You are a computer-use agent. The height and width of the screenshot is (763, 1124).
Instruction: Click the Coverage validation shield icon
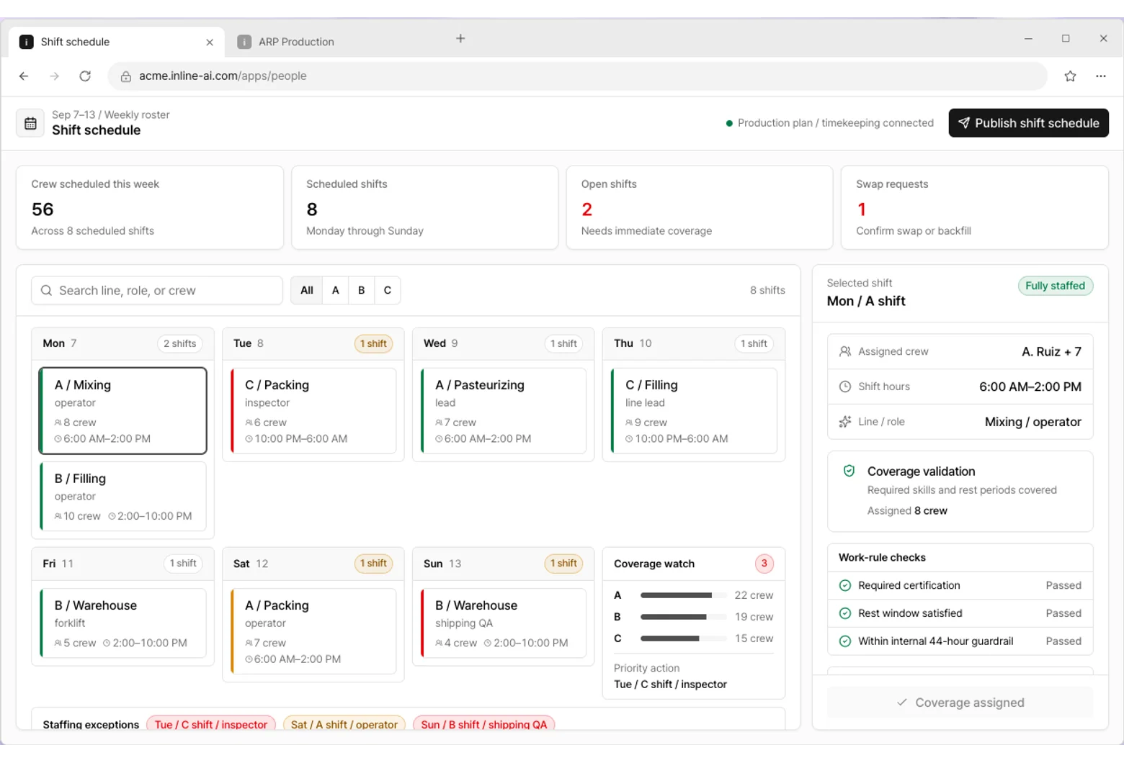[x=849, y=471]
